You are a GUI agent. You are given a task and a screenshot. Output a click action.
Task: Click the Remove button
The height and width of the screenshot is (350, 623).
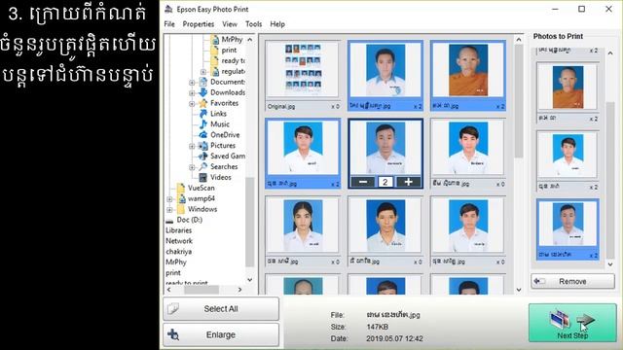572,281
